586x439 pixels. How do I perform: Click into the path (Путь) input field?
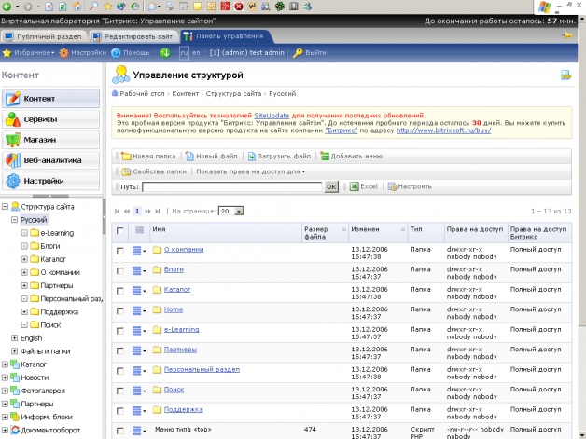[231, 187]
